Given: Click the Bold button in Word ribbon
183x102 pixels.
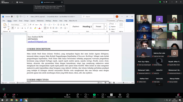Looking at the screenshot, I should coord(13,28).
